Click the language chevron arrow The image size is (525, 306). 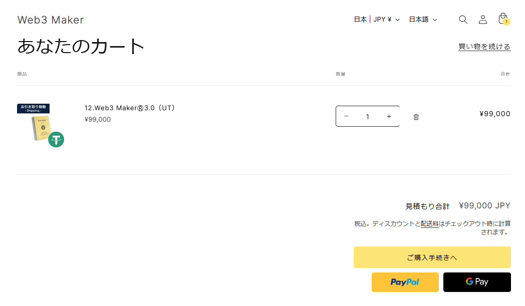(x=435, y=20)
